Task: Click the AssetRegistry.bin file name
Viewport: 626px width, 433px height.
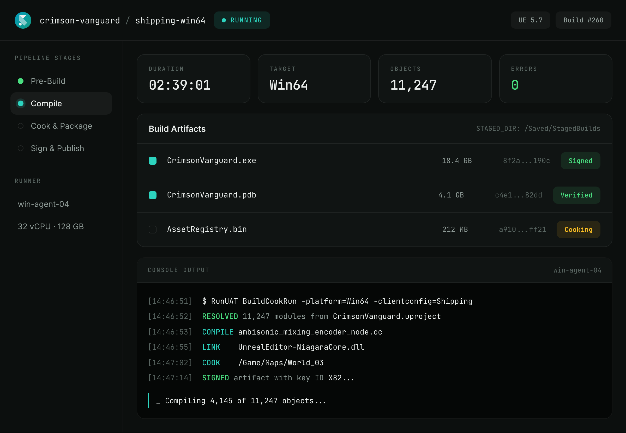Action: (207, 230)
